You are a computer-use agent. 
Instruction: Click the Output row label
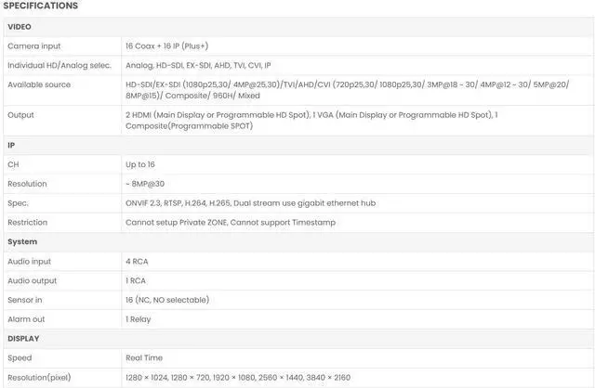[x=20, y=115]
